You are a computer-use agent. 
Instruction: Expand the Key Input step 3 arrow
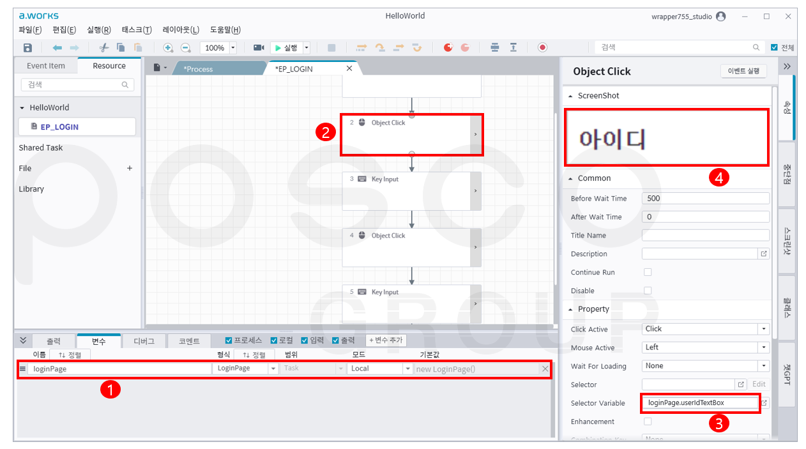475,190
